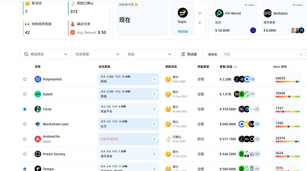Click PiP World logo icon
Image resolution: width=307 pixels, height=171 pixels.
(219, 13)
